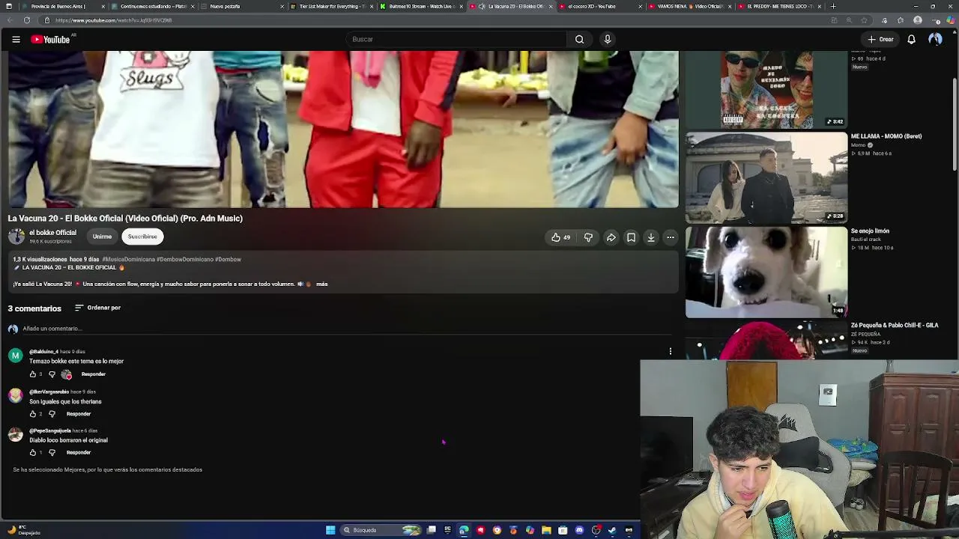Open File Explorer from the taskbar

546,530
